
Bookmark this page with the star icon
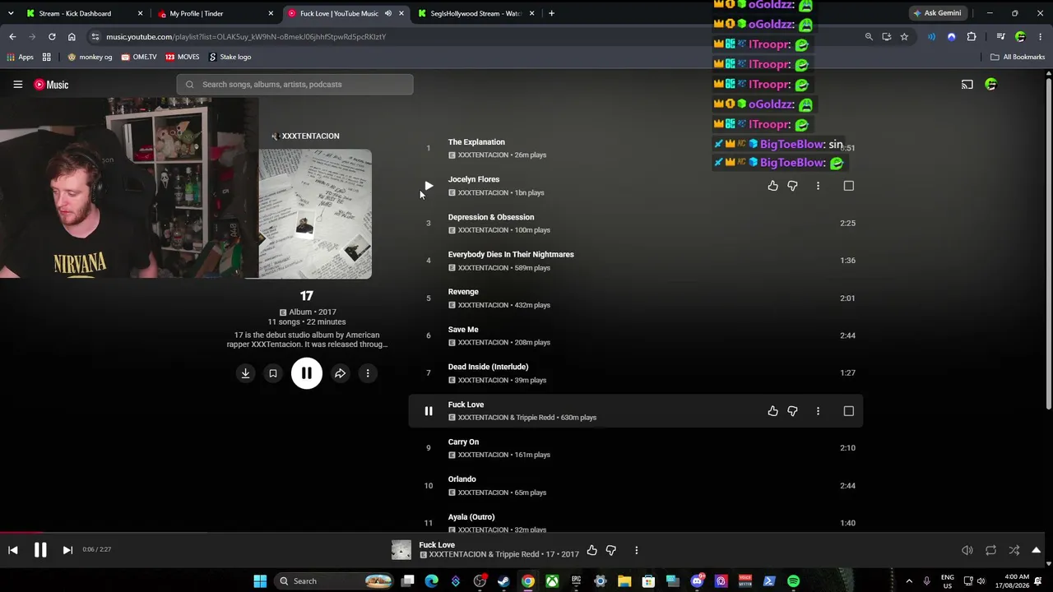pyautogui.click(x=904, y=37)
